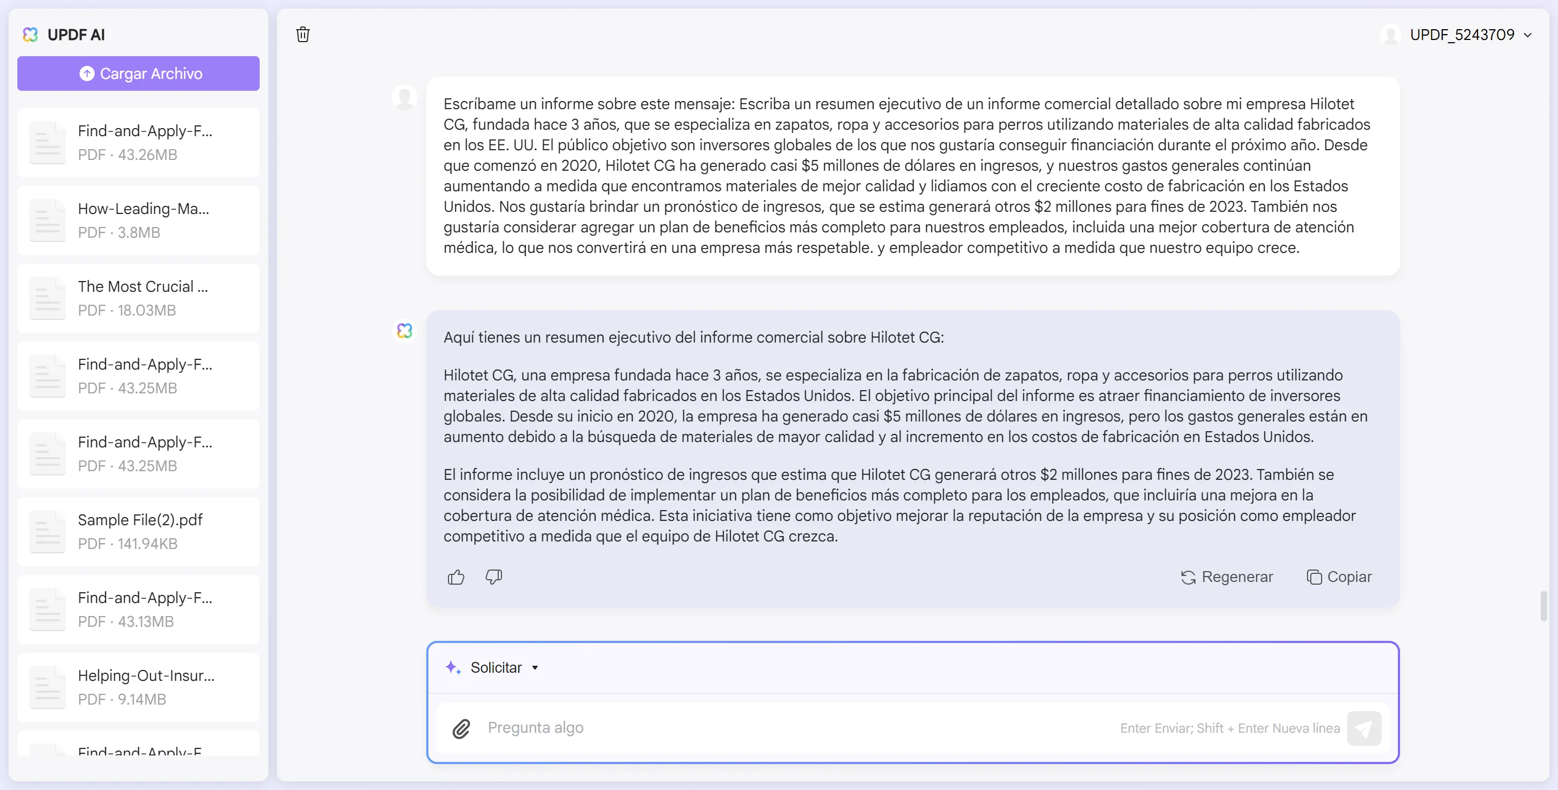The image size is (1558, 790).
Task: Click the file icon of The Most Crucial PDF
Action: (x=47, y=298)
